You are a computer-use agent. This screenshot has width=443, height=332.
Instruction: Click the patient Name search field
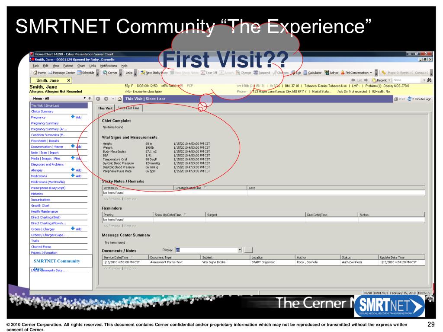(407, 80)
